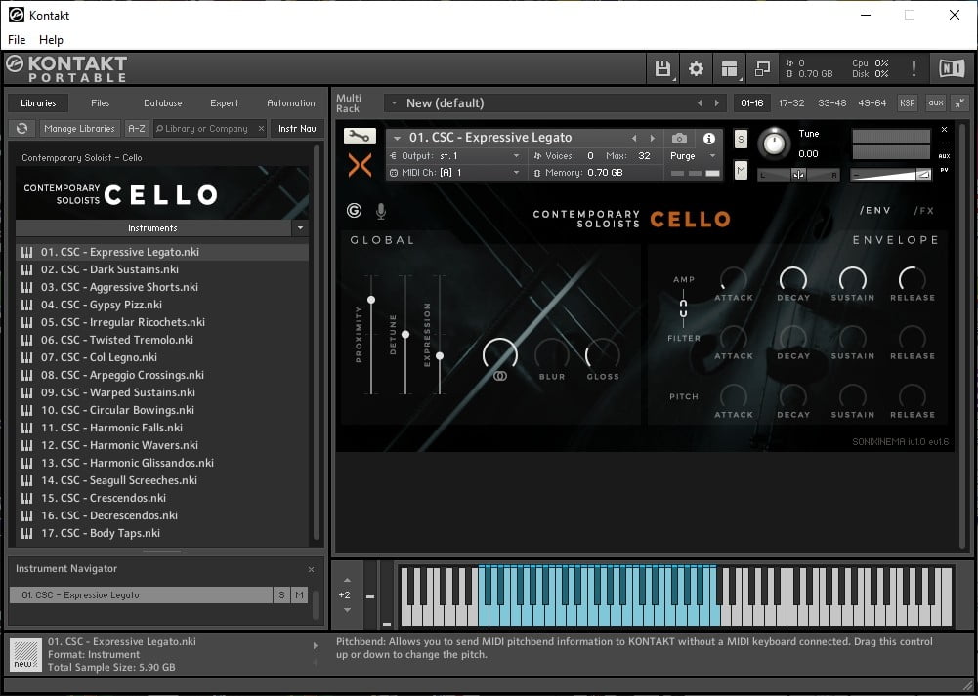Click the AMP to FILTER chain link icon
This screenshot has width=978, height=696.
coord(684,307)
